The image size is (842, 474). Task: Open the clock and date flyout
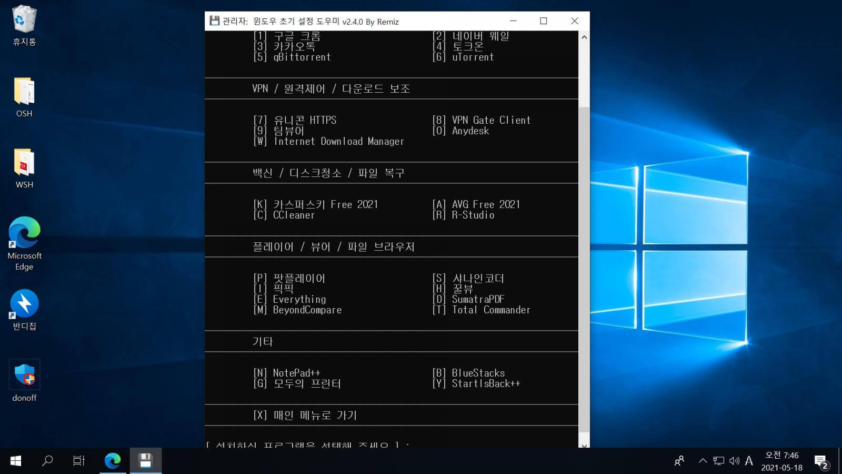(781, 461)
